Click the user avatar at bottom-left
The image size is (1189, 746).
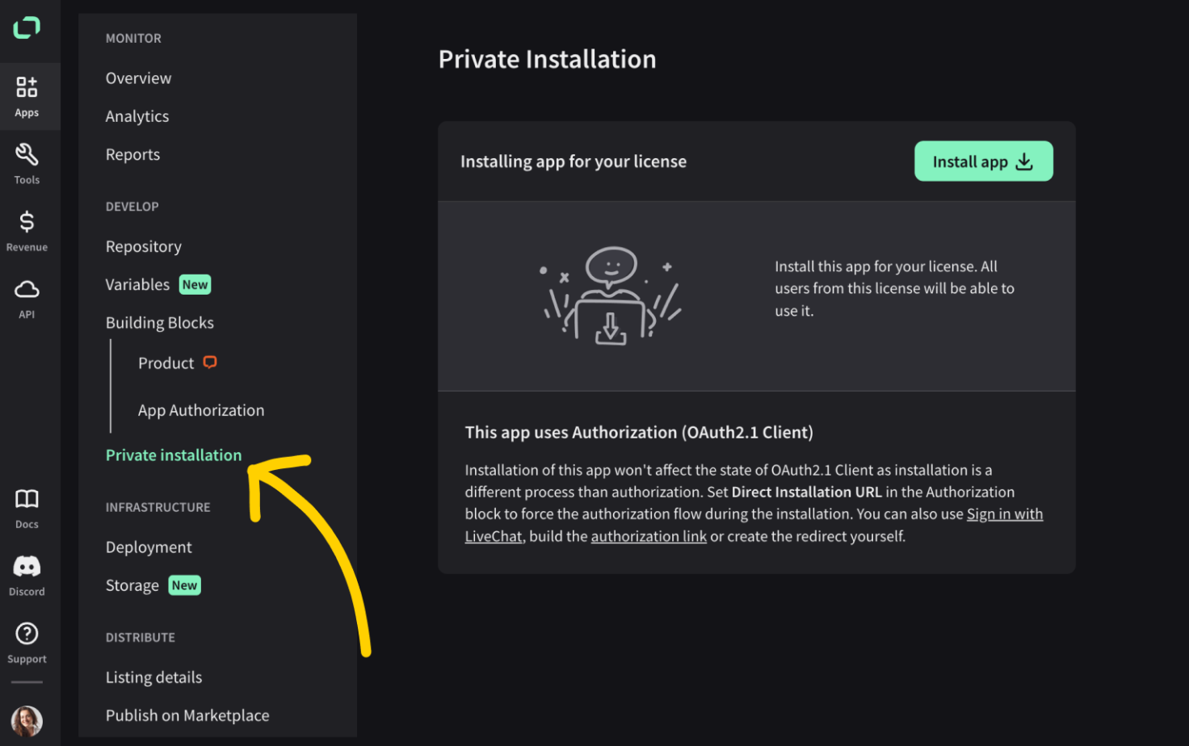pos(27,720)
